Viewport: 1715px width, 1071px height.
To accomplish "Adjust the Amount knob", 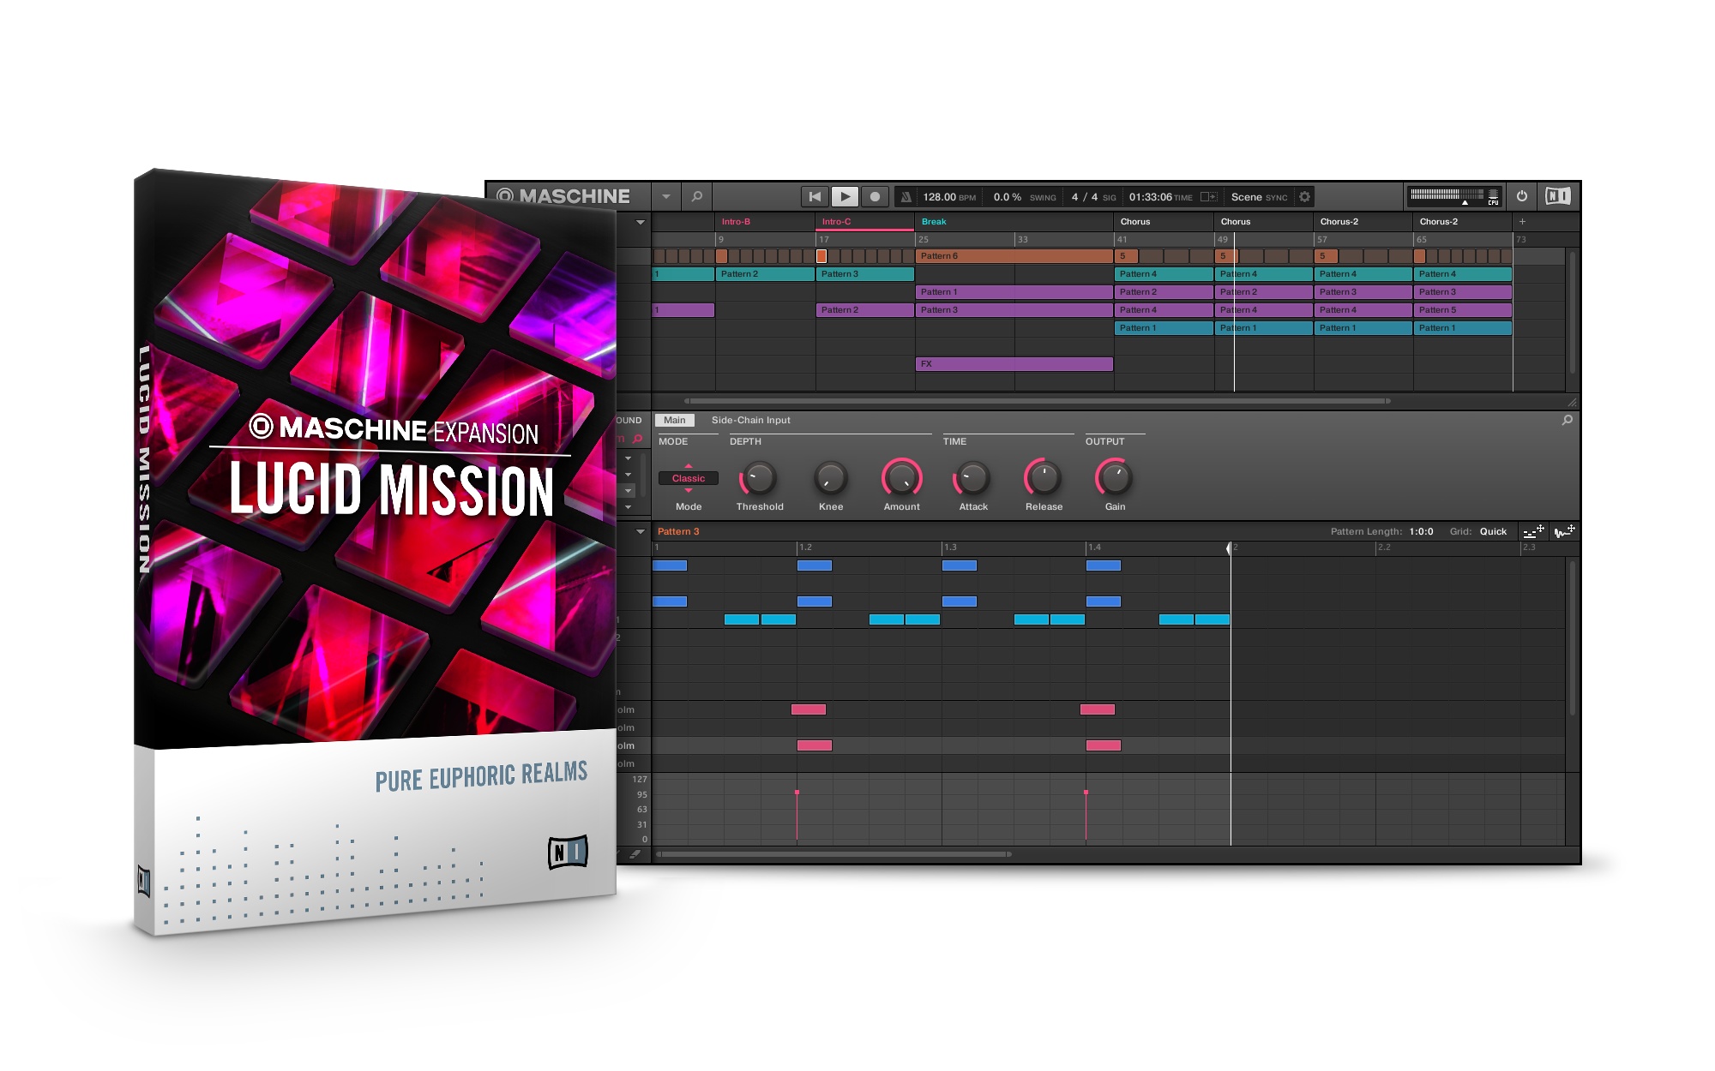I will point(902,478).
